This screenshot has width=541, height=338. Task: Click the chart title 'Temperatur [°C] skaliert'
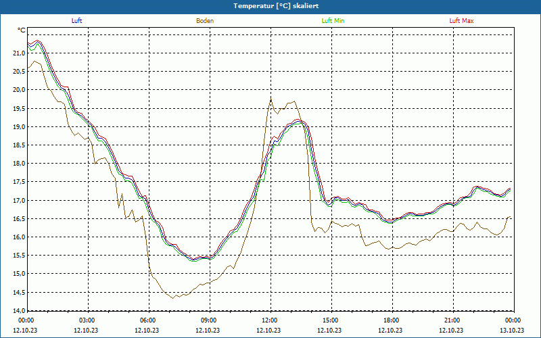tap(276, 6)
